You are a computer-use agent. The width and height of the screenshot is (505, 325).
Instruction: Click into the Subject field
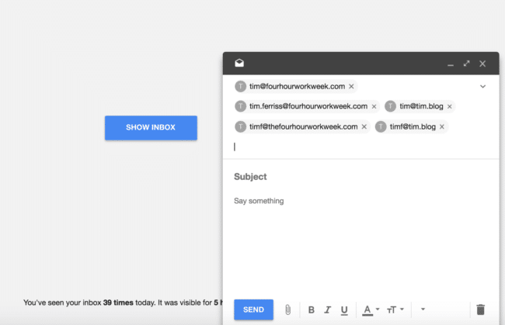[360, 177]
